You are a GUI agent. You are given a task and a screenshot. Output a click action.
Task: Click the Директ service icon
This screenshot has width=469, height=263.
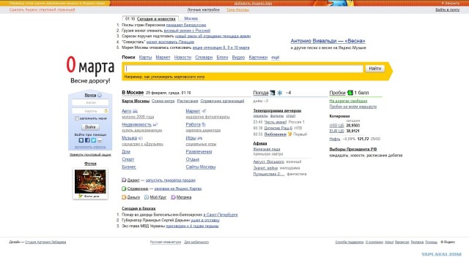124,180
